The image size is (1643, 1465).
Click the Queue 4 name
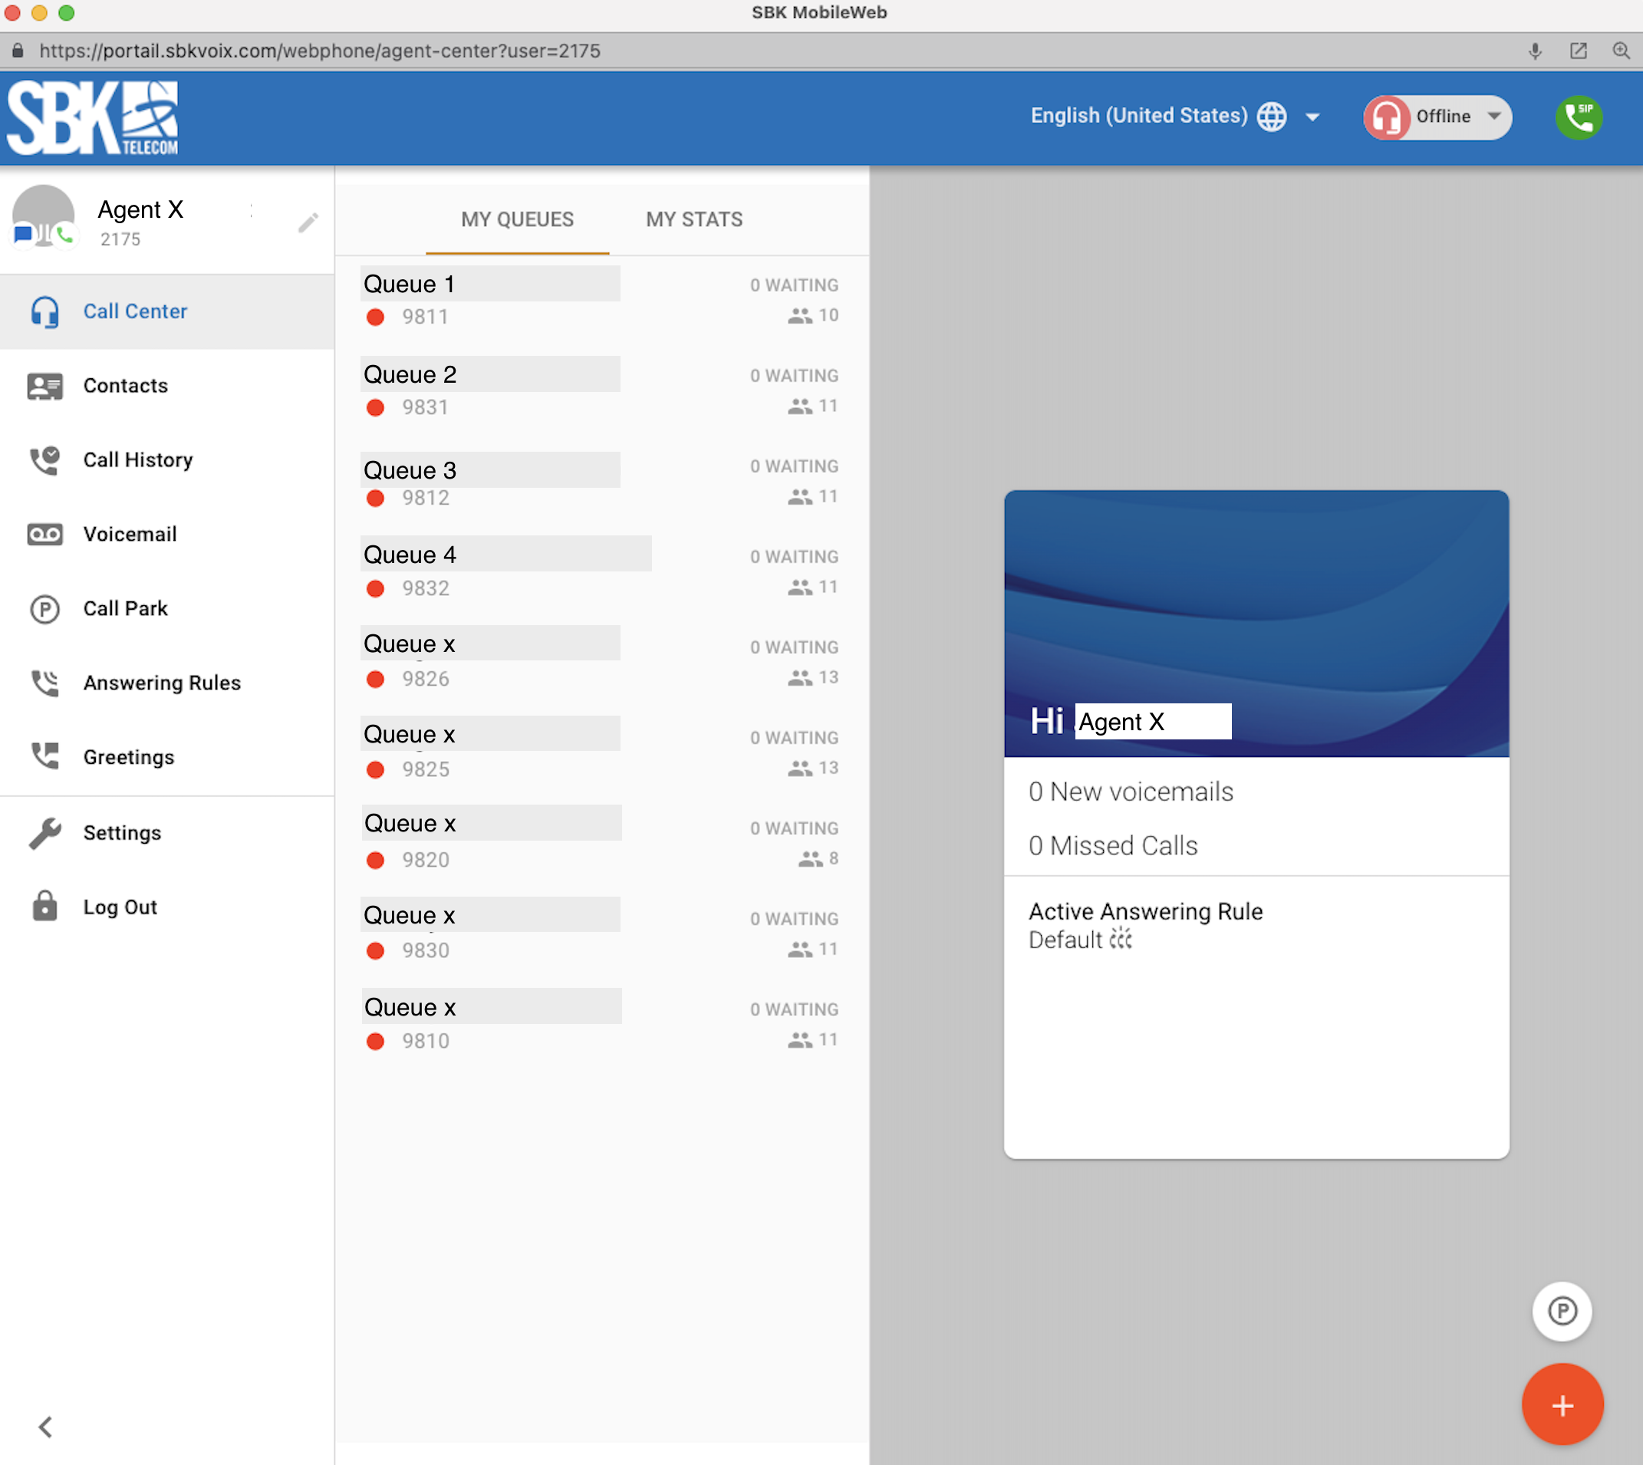point(410,555)
